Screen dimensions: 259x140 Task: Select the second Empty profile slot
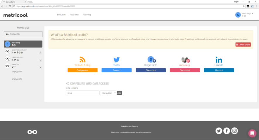click(x=17, y=79)
